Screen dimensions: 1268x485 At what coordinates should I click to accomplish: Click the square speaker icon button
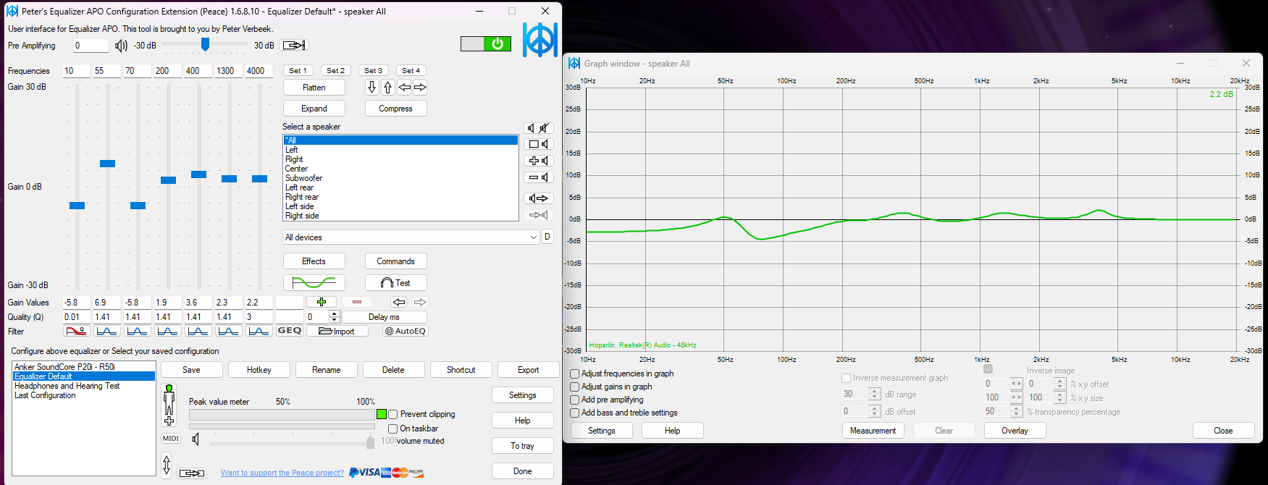coord(539,144)
